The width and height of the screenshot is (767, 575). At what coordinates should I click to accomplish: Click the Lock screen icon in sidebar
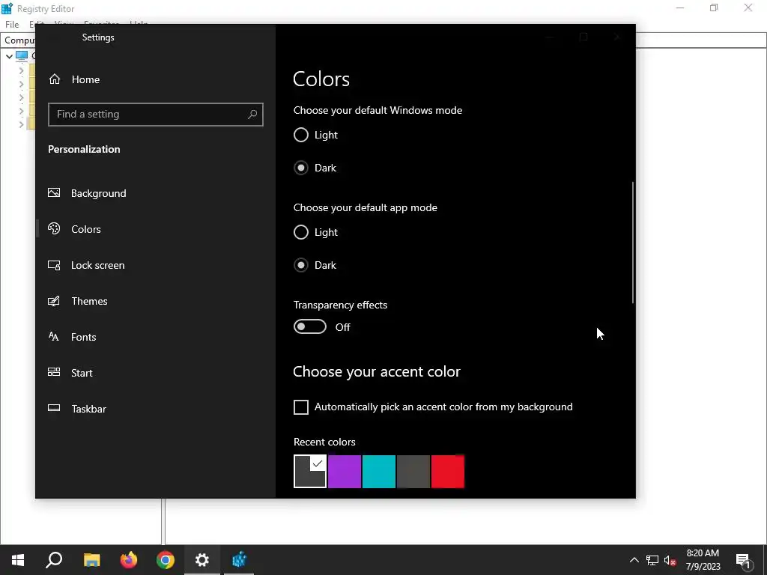pyautogui.click(x=54, y=265)
